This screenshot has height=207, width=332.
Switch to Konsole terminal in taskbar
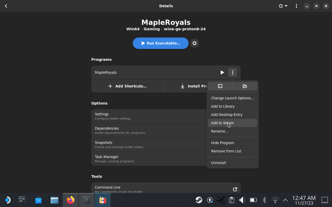coord(87,200)
